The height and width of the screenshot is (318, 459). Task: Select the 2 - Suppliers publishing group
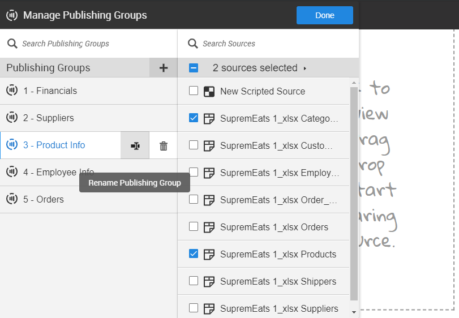tap(49, 118)
